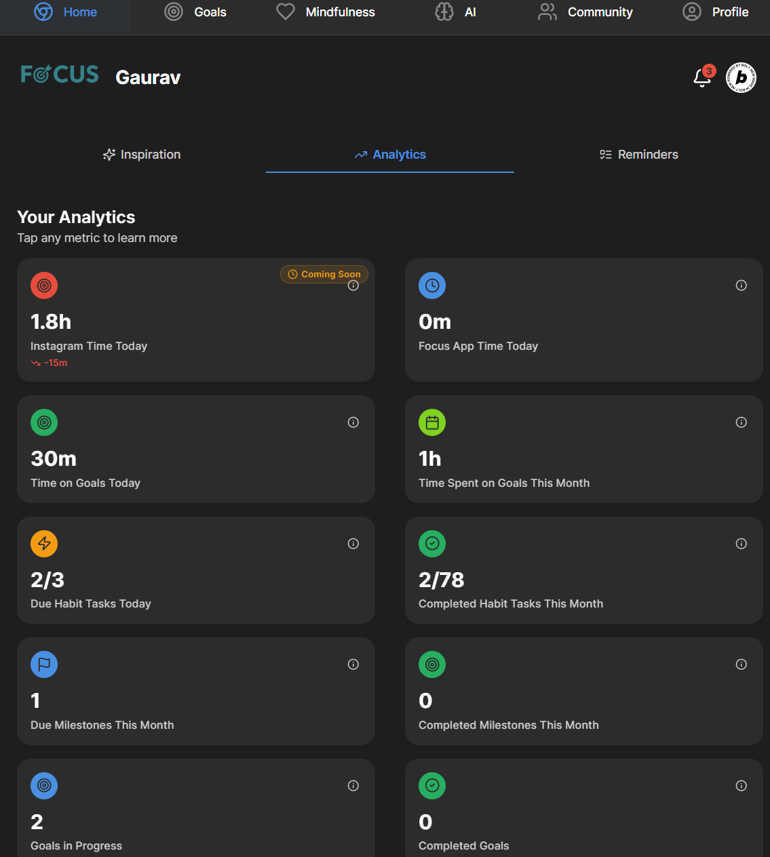Switch to the Inspiration tab
770x857 pixels.
142,155
